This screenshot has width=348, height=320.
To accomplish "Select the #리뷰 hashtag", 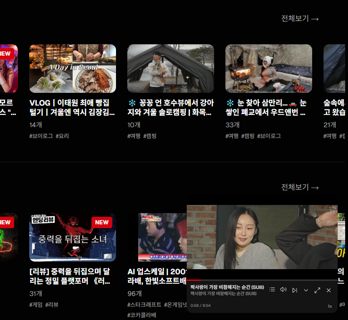I will 52,304.
